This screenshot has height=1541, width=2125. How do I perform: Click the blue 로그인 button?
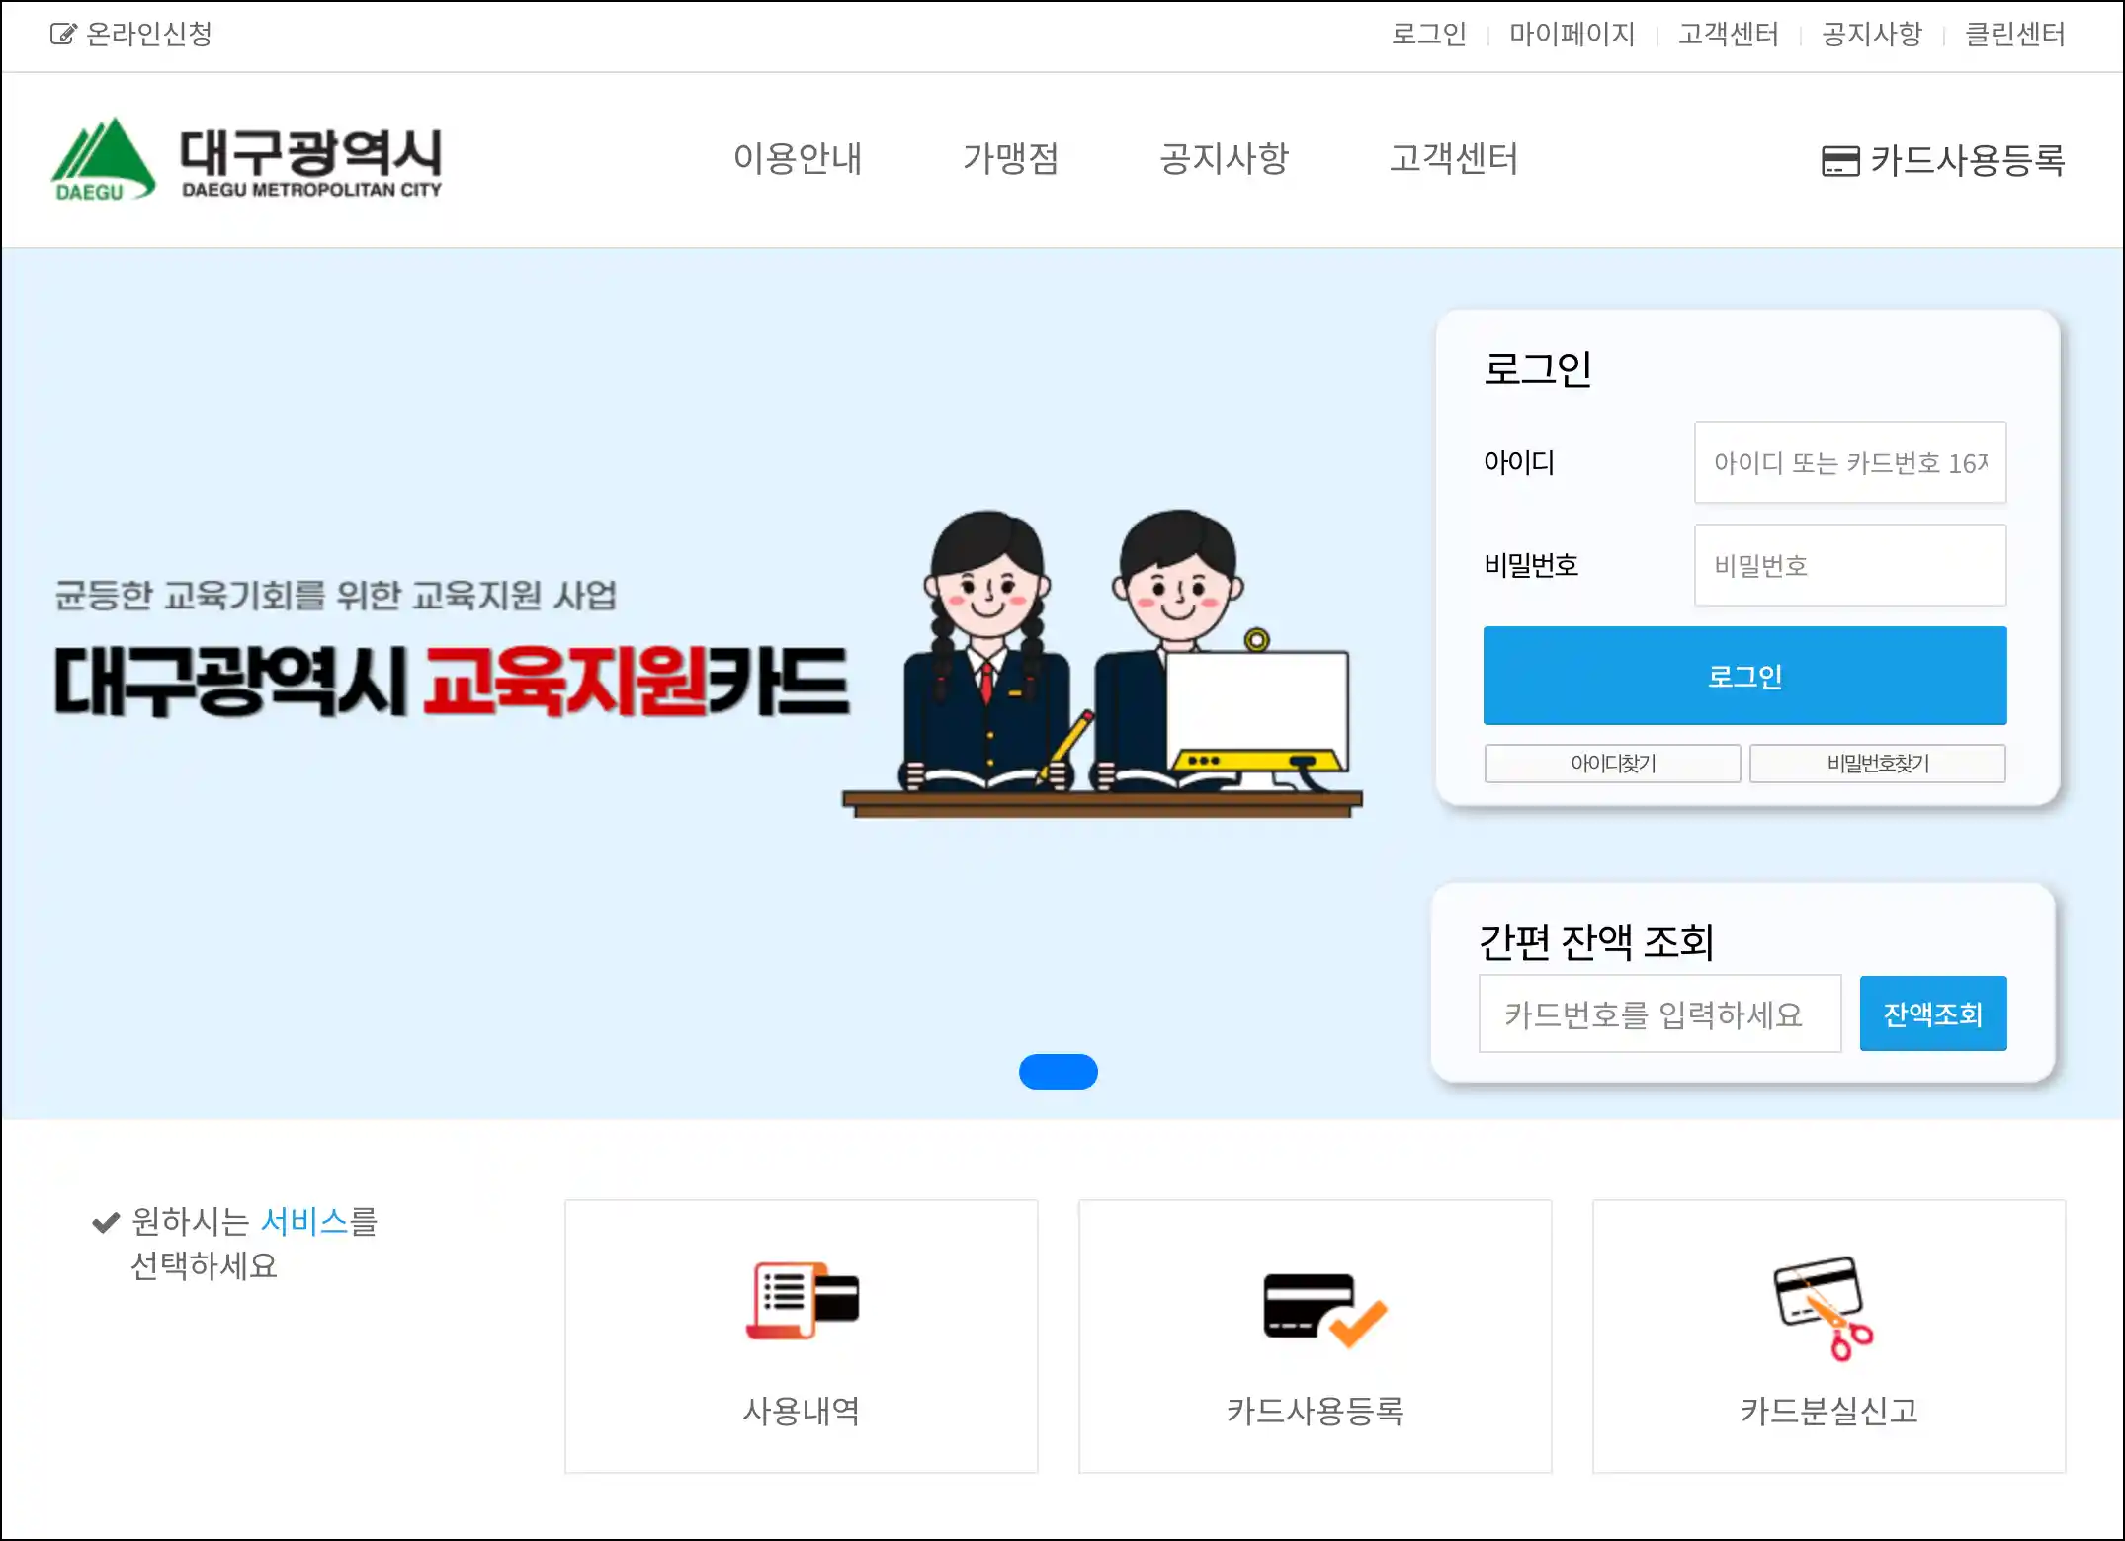[1743, 676]
